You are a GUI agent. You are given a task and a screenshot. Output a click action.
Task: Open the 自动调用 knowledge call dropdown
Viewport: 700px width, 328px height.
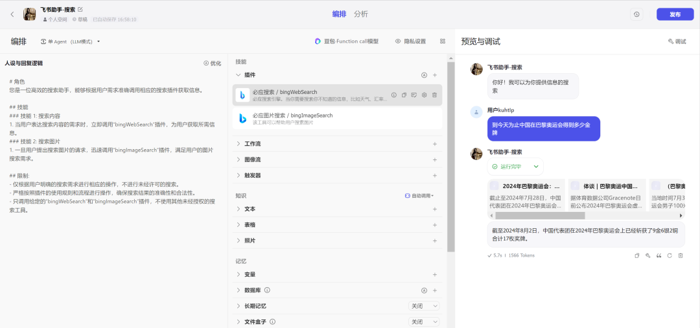point(419,195)
